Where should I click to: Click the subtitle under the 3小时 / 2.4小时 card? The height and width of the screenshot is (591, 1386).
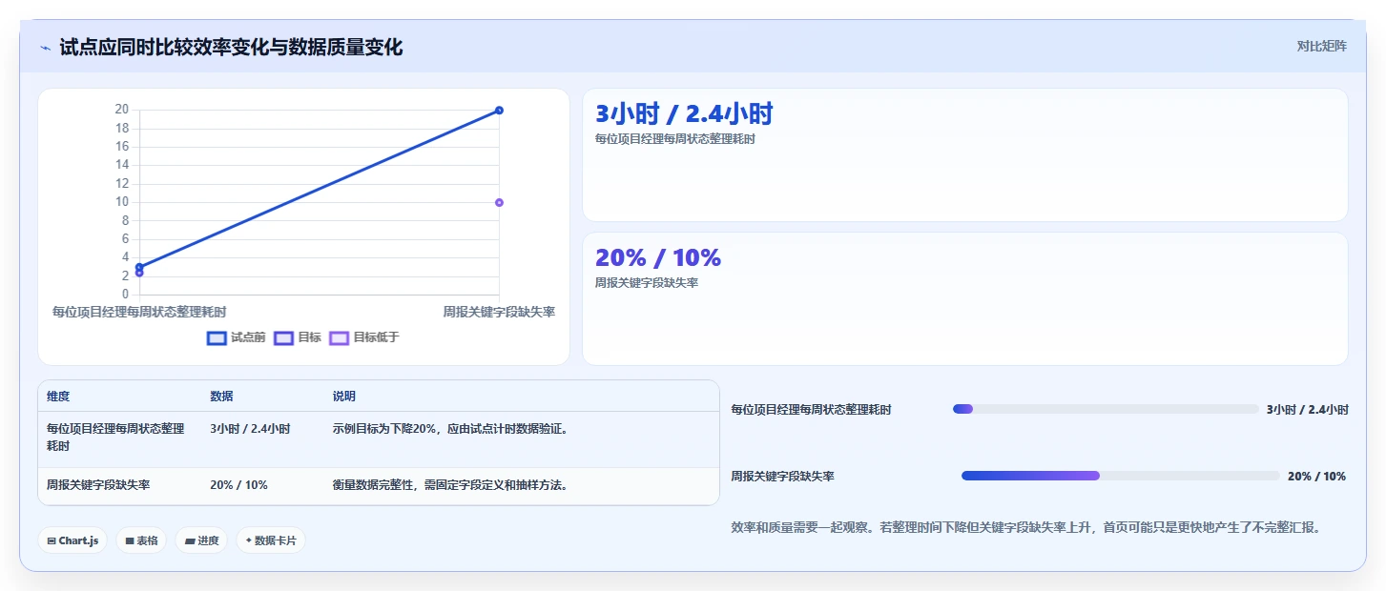click(x=675, y=139)
